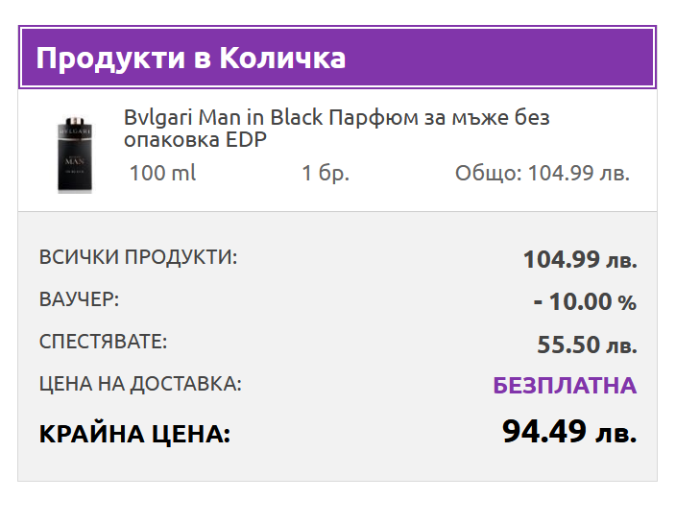Click the Продукти в Количка heading
The image size is (700, 523).
pos(191,58)
